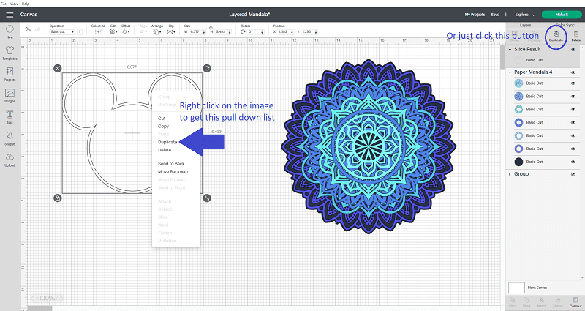Choose Move Backward in context menu
Image resolution: width=585 pixels, height=311 pixels.
pos(174,172)
